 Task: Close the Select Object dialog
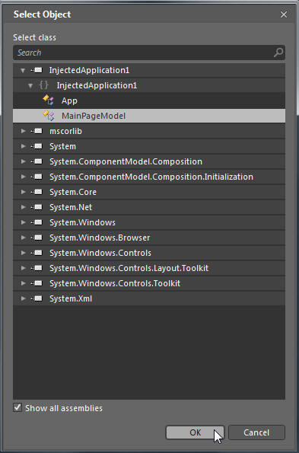284,14
